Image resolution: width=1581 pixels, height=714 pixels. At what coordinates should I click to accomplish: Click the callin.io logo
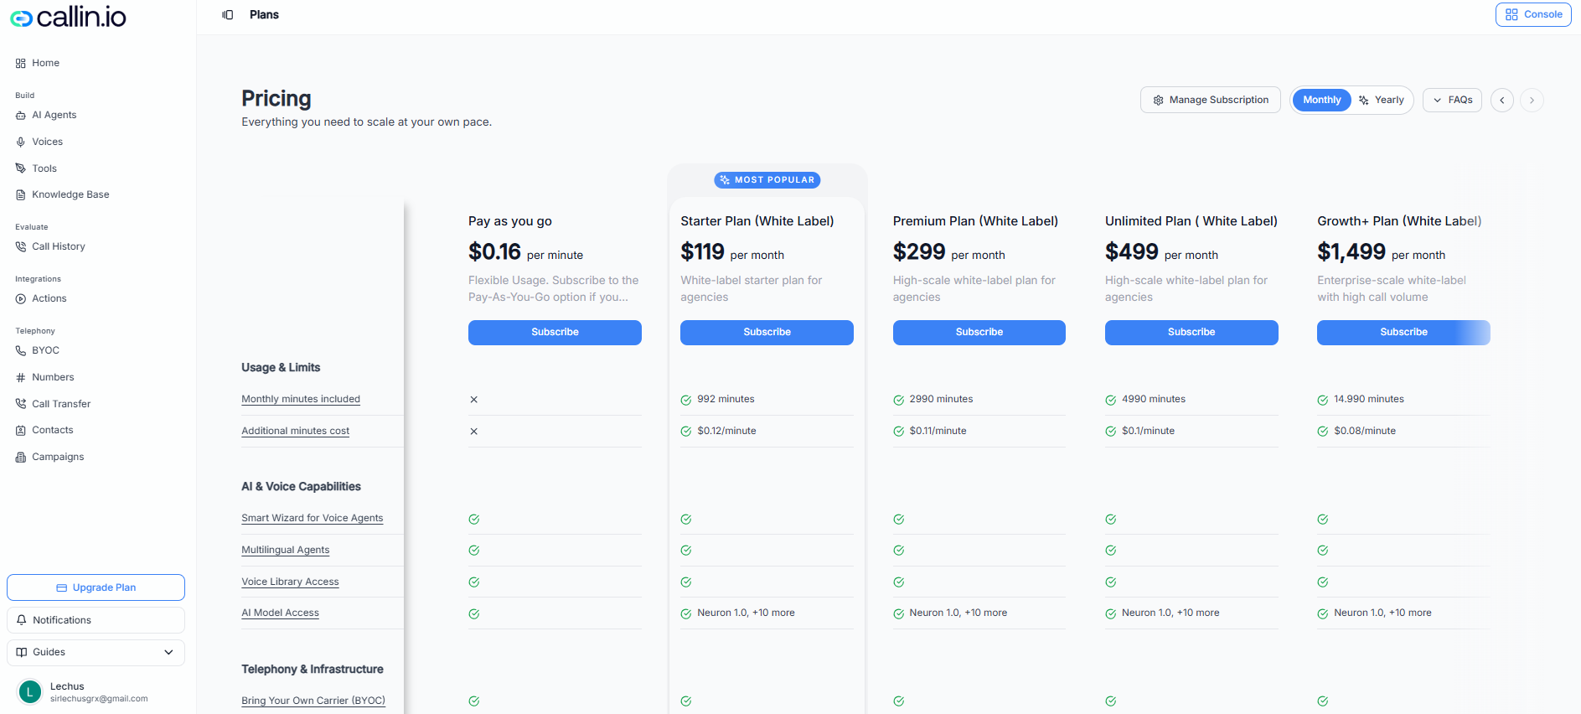click(68, 17)
